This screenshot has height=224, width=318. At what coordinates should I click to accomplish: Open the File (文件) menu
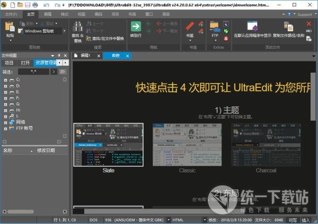point(11,14)
